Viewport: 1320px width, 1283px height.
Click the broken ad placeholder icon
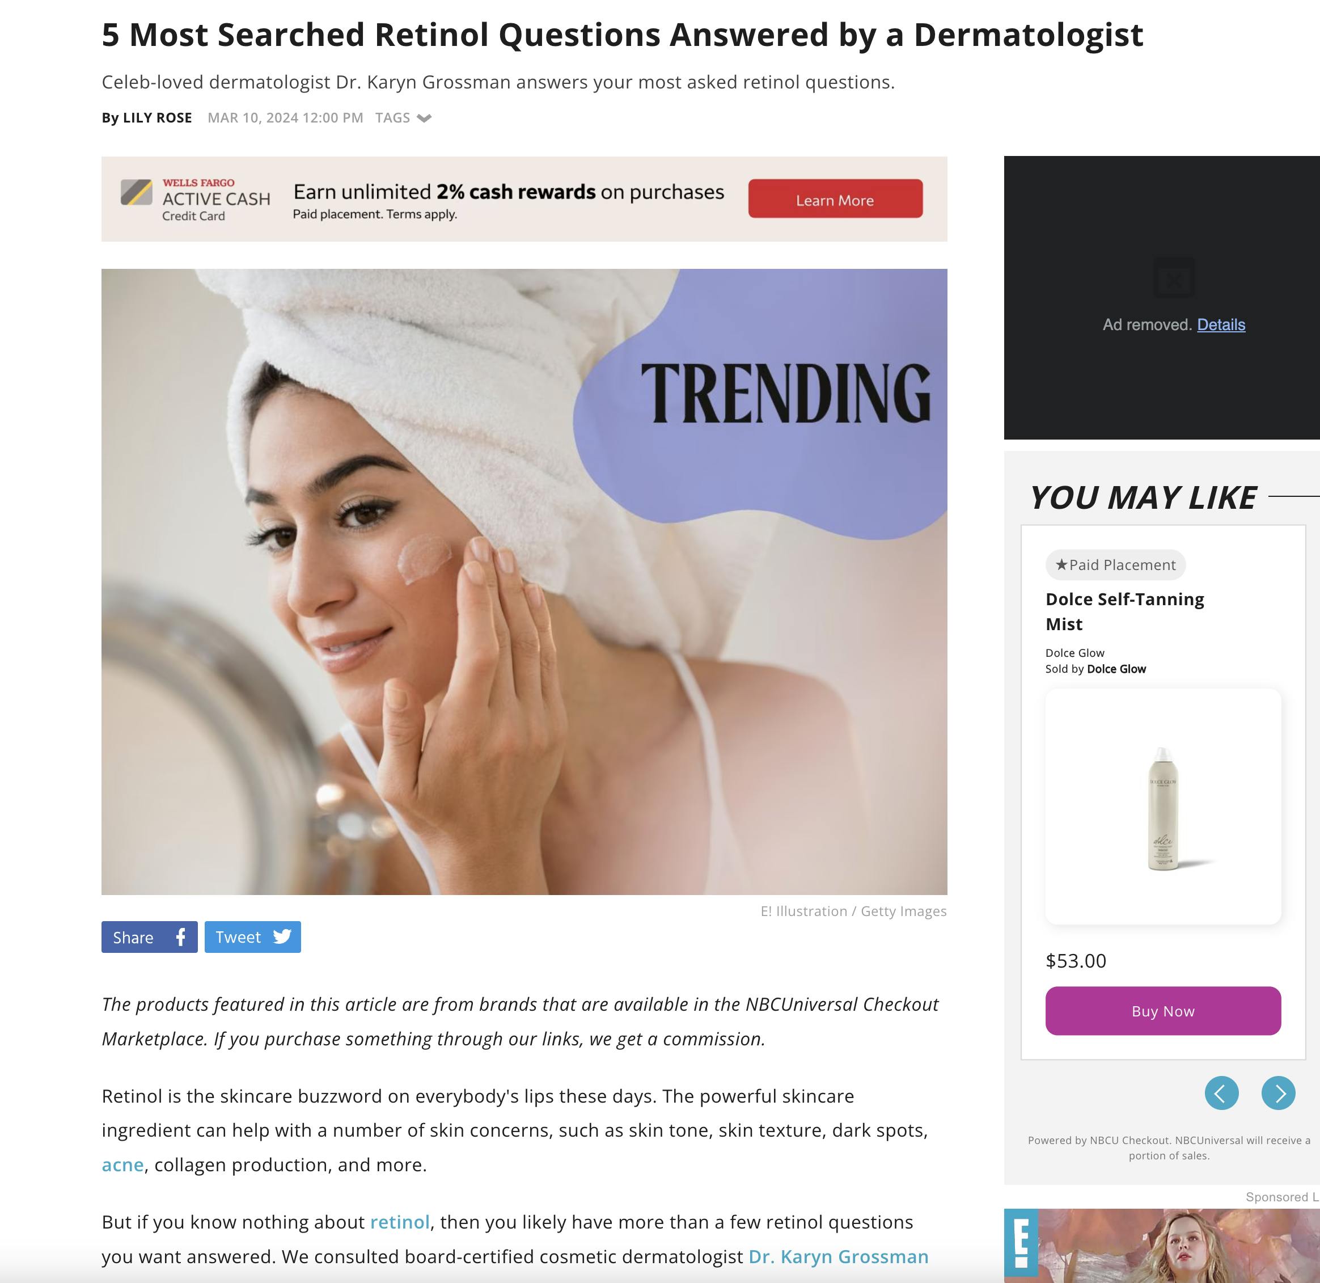click(x=1174, y=277)
